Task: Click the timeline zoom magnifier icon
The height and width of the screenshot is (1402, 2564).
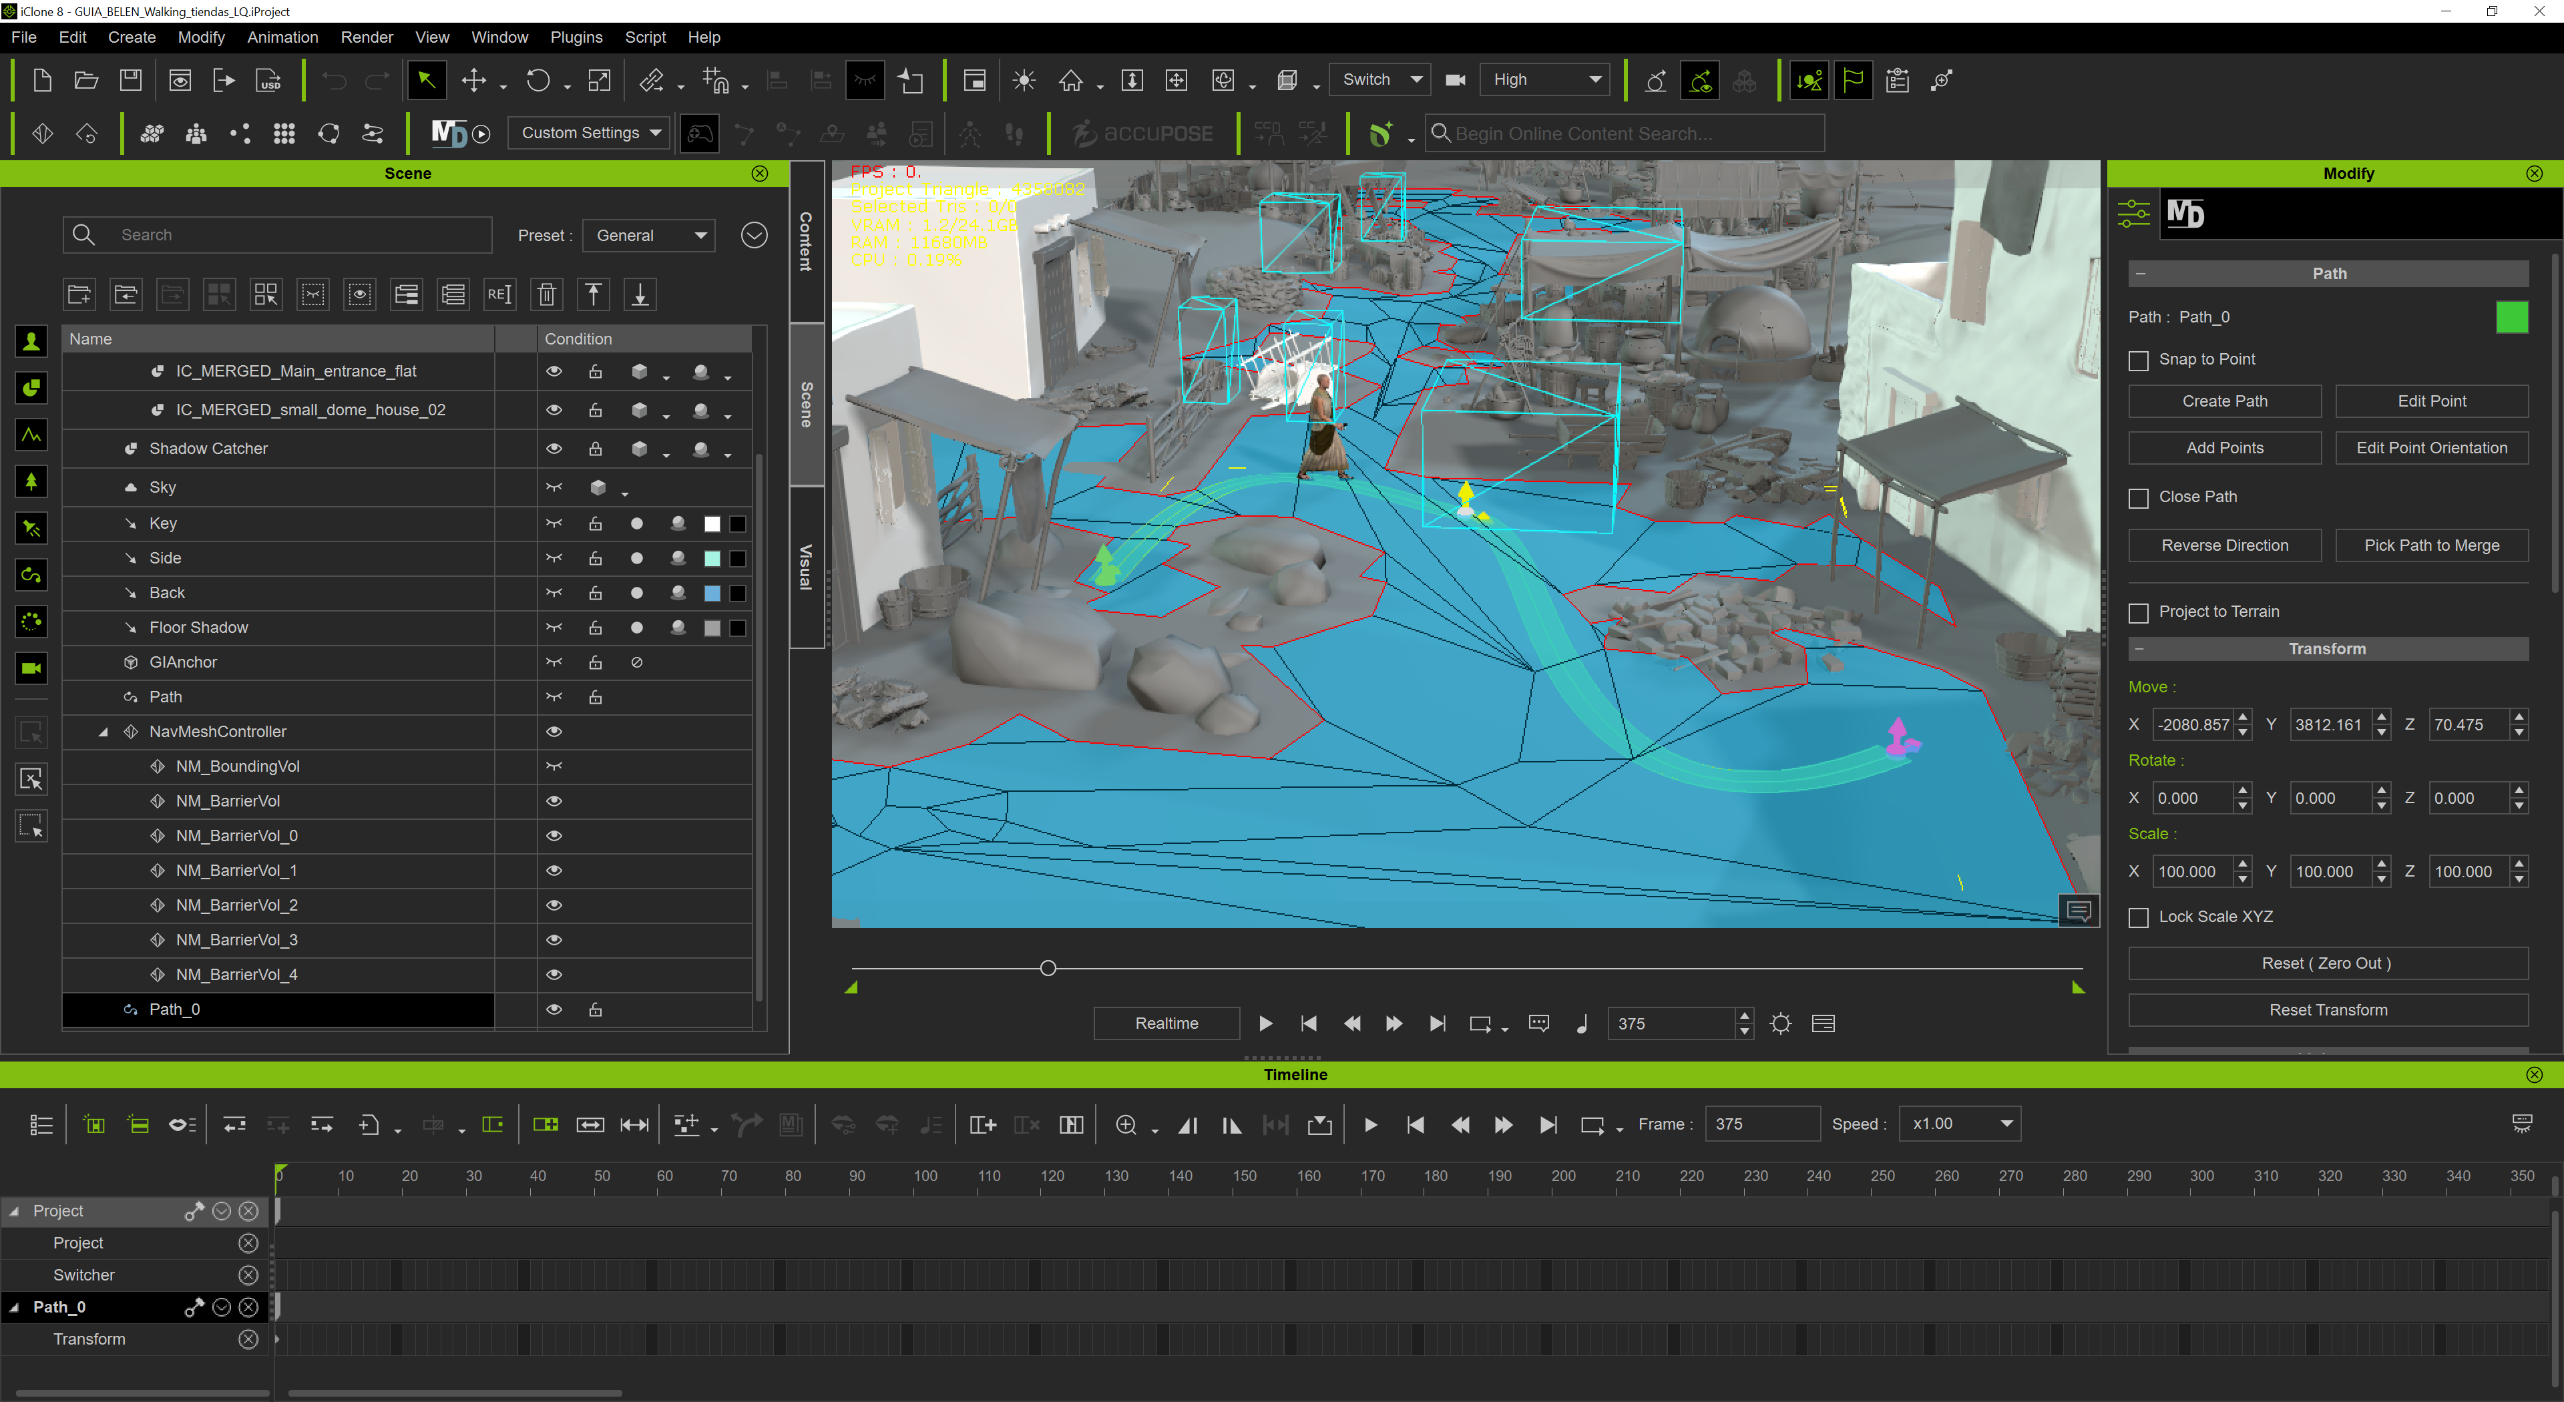Action: click(1126, 1124)
